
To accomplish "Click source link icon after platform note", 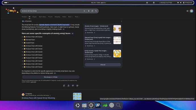I will coord(55,73).
